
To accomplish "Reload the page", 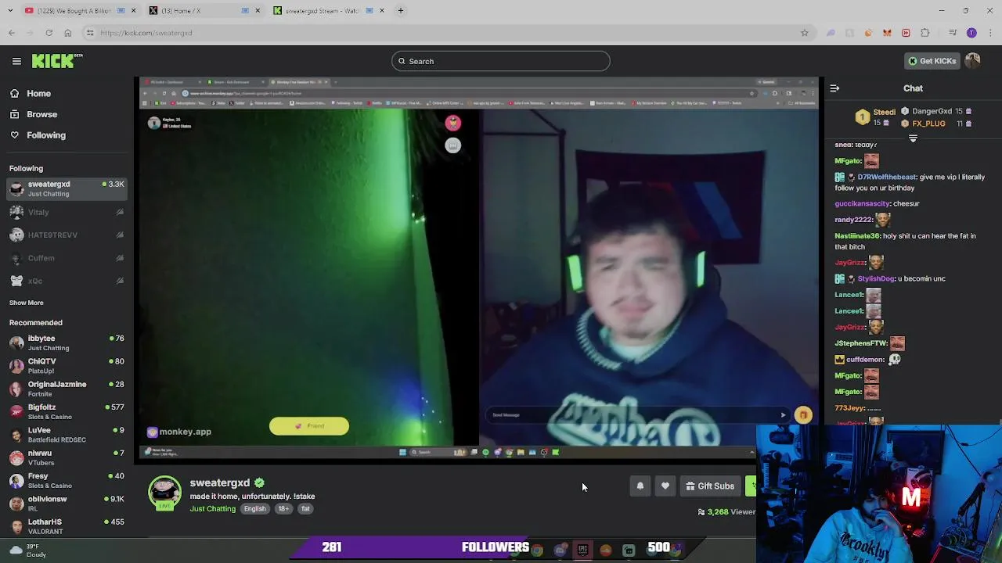I will tap(49, 33).
